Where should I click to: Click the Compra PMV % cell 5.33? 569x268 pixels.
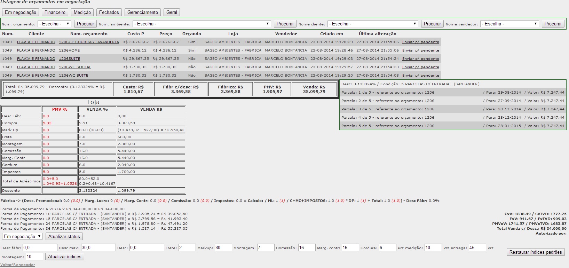[x=60, y=123]
